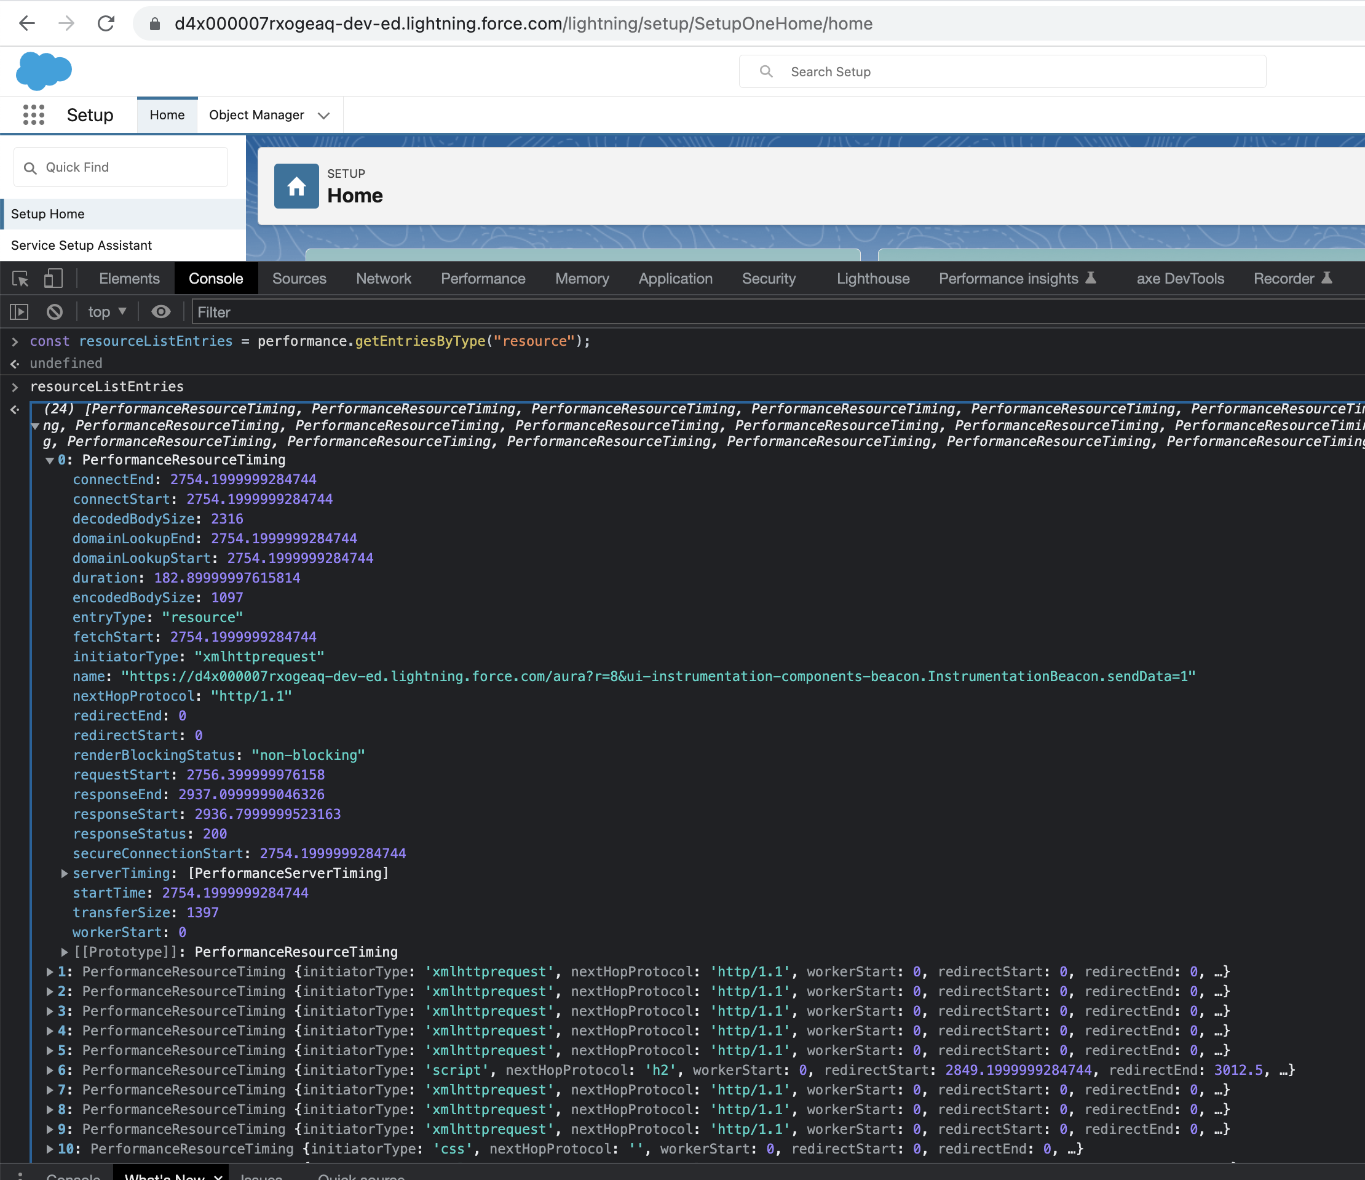Click the Salesforce cloud logo
The width and height of the screenshot is (1365, 1180).
(44, 71)
